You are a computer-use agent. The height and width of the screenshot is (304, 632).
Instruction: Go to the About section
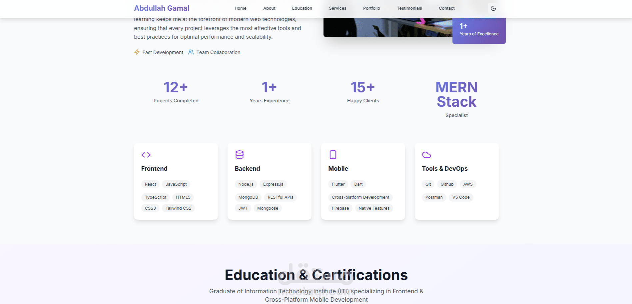(269, 8)
